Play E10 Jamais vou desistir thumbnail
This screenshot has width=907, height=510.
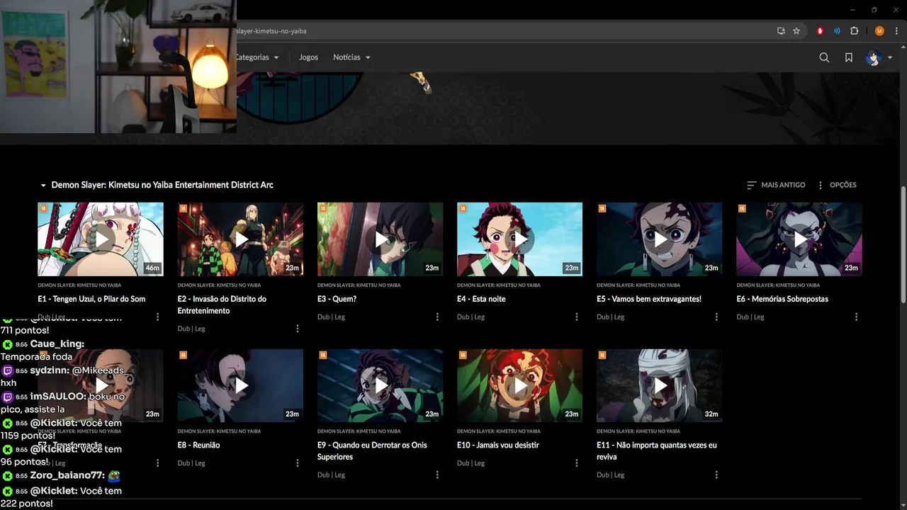(x=519, y=385)
